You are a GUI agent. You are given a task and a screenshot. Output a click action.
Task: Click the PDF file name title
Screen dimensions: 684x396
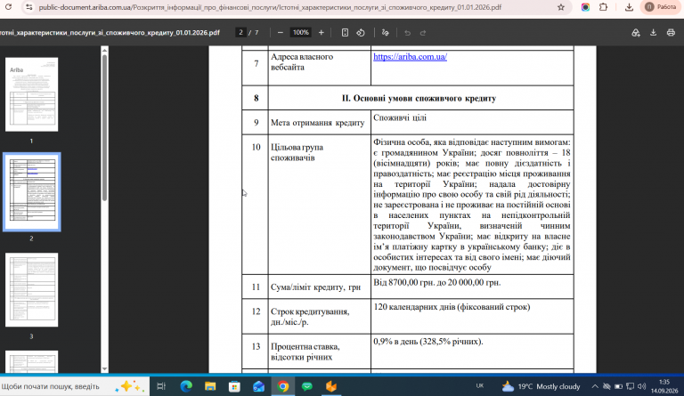click(110, 33)
